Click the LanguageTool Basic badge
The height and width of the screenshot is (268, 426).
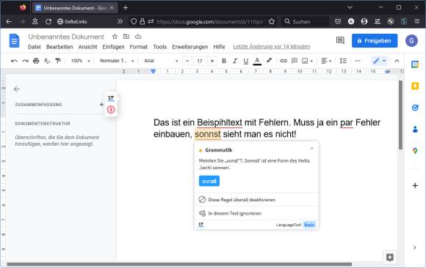(x=309, y=225)
